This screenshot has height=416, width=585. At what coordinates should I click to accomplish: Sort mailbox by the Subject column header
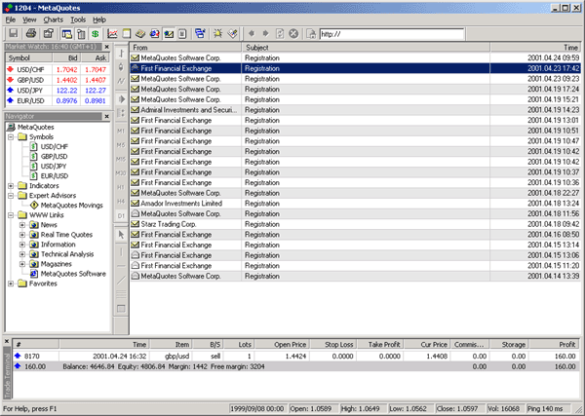tap(366, 48)
